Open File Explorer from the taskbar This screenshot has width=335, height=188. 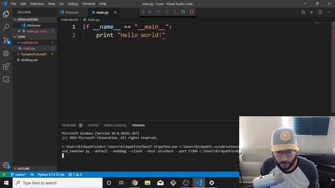pyautogui.click(x=148, y=183)
